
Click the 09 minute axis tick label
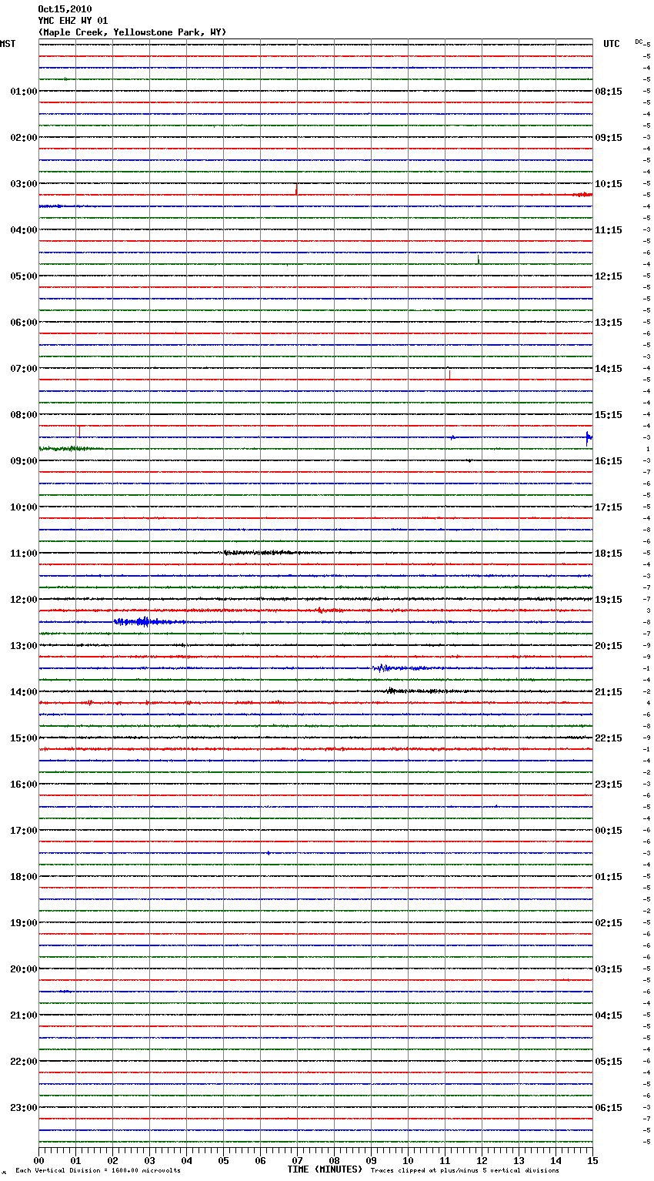point(371,1160)
